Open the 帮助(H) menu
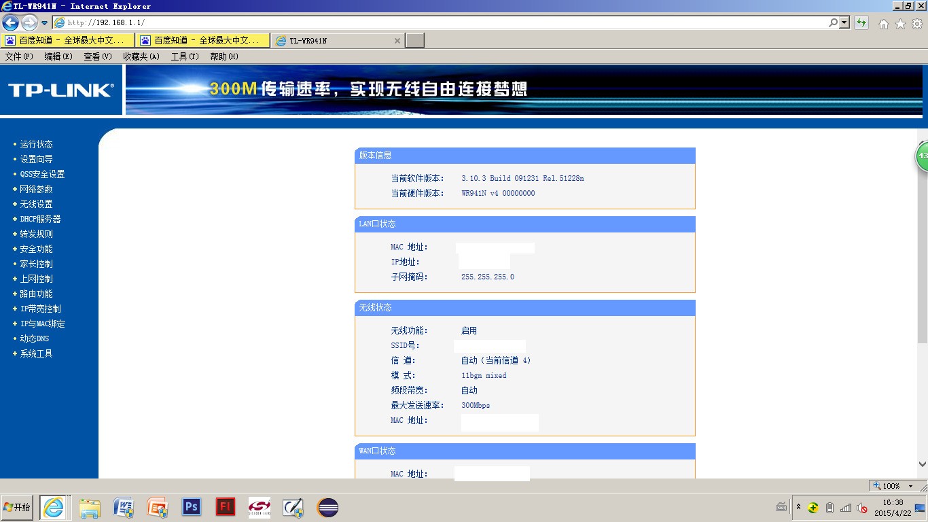 224,56
